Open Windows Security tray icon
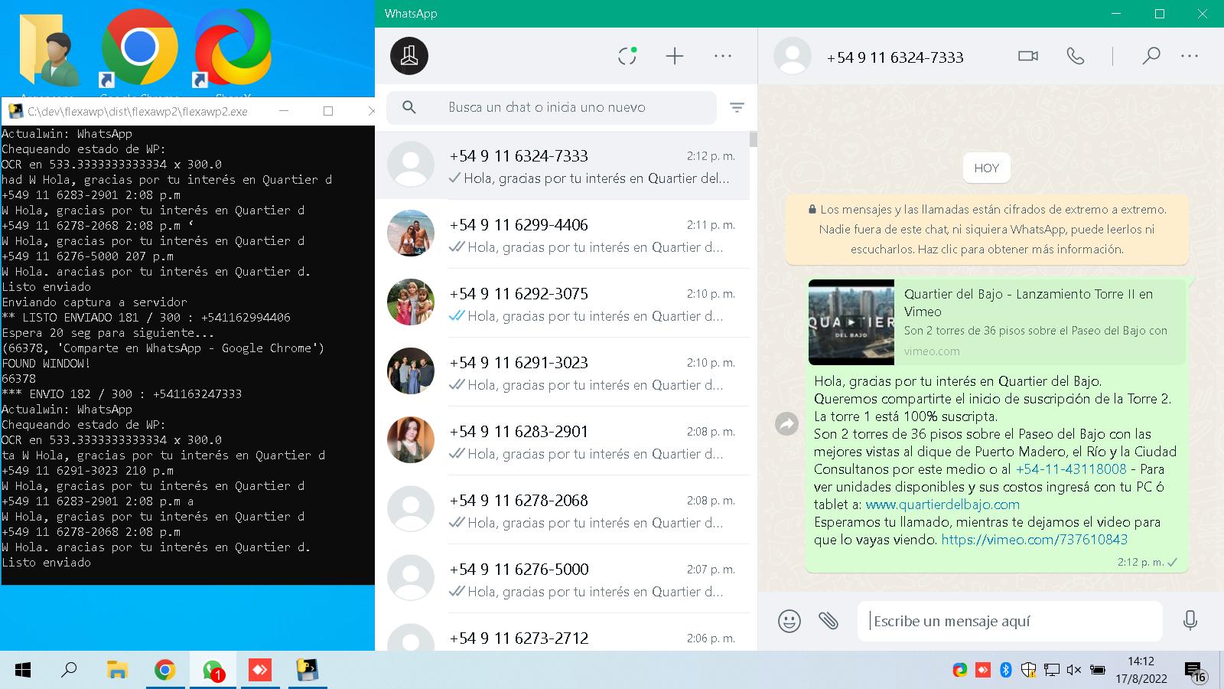Image resolution: width=1224 pixels, height=689 pixels. click(1029, 670)
